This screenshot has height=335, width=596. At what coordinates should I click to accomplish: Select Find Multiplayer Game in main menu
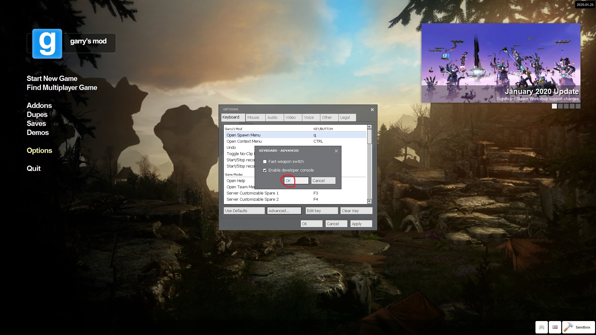[62, 88]
